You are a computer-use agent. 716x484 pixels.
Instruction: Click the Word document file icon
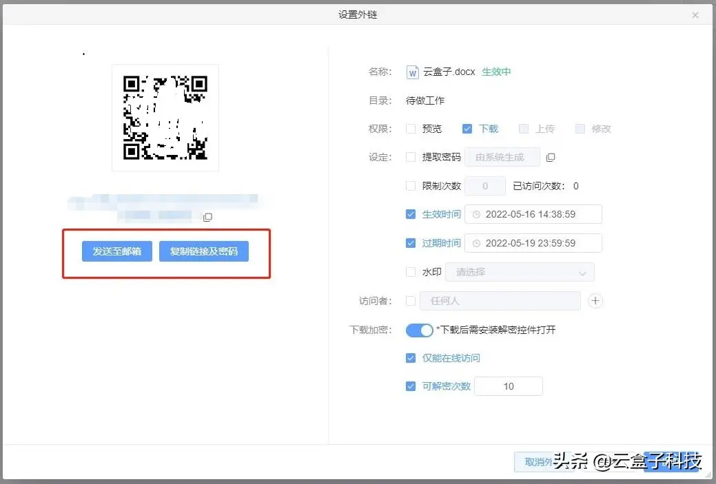(412, 72)
